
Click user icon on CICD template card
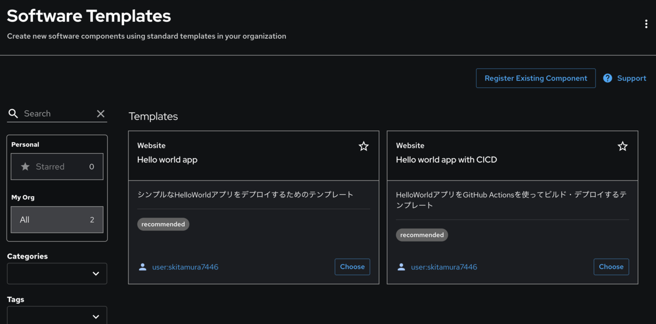click(x=401, y=267)
